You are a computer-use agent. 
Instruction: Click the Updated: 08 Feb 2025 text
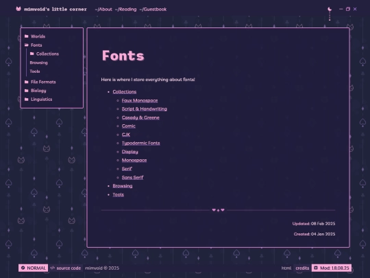[314, 224]
